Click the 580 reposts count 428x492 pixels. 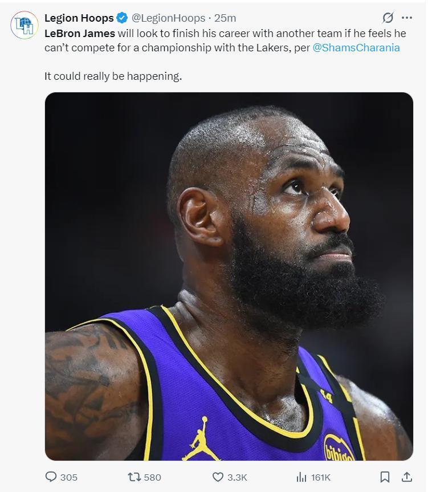click(x=152, y=478)
